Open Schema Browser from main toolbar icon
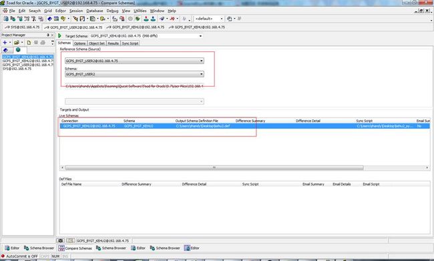The width and height of the screenshot is (434, 261). point(13,19)
